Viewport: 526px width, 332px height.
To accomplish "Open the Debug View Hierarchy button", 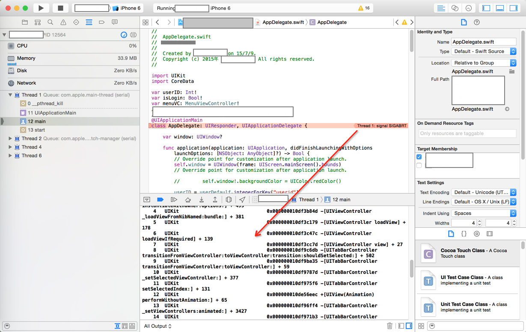I will click(229, 200).
